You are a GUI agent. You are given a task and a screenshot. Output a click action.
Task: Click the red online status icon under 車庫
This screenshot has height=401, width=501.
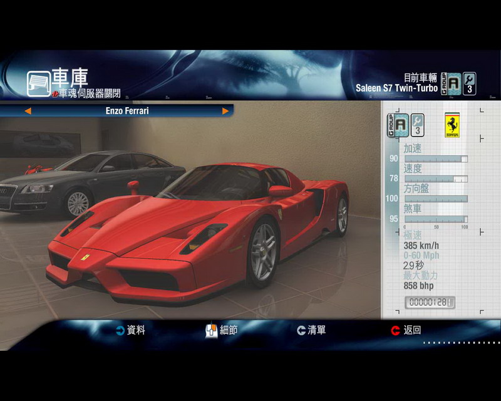pos(55,94)
